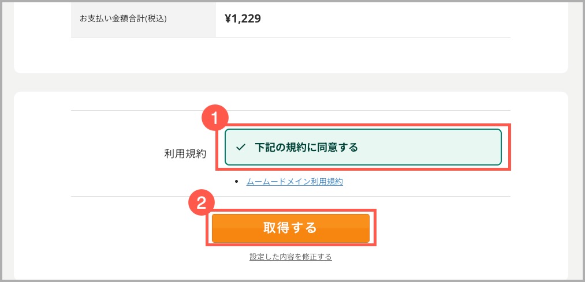Click the divider line above 利用規約 row

tap(290, 110)
